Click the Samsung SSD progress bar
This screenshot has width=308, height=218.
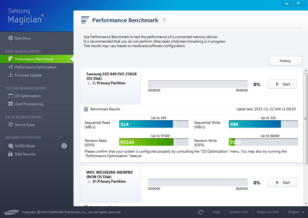(198, 84)
